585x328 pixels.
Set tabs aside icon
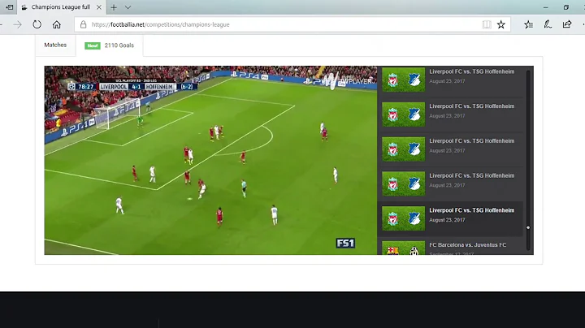(x=9, y=7)
